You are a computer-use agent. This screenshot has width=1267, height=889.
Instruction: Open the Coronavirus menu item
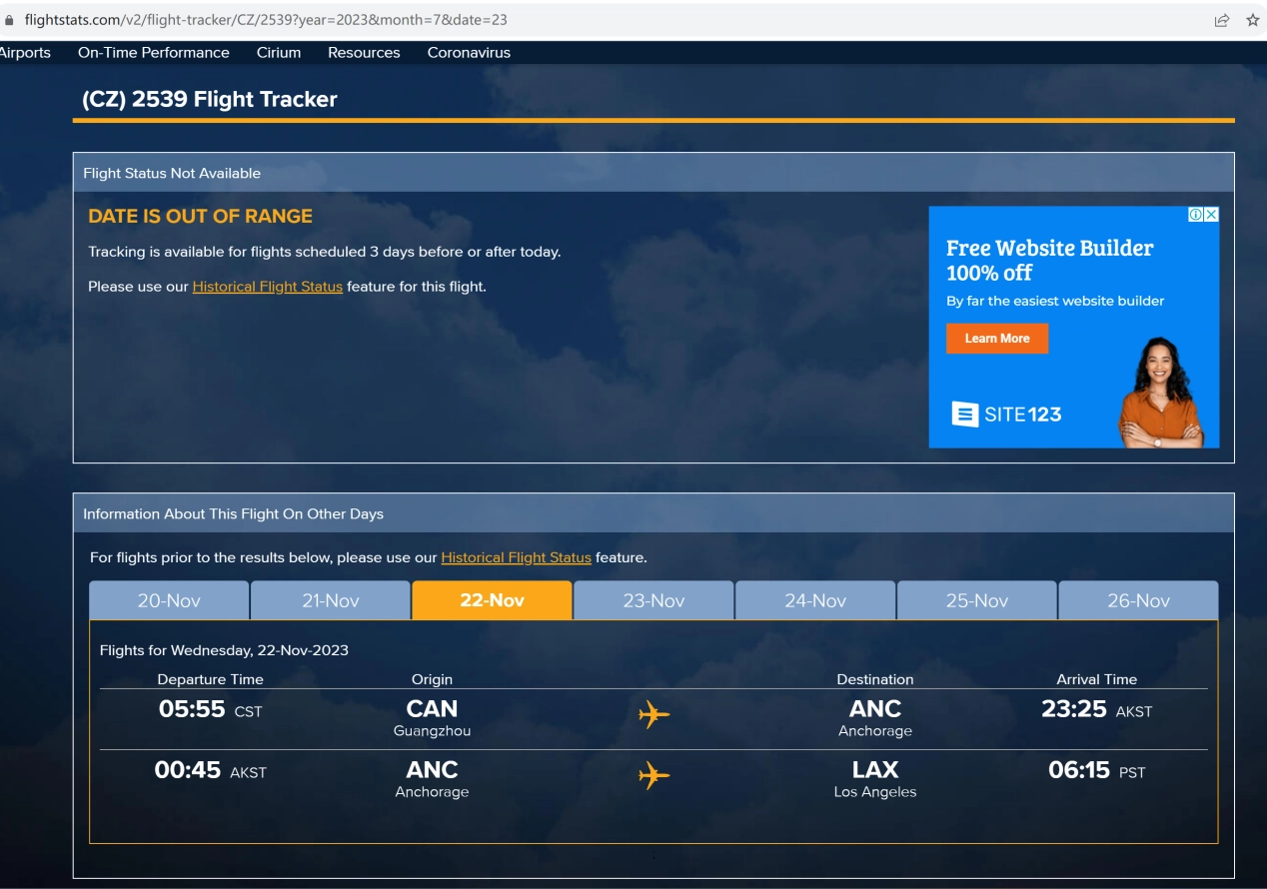click(x=469, y=53)
